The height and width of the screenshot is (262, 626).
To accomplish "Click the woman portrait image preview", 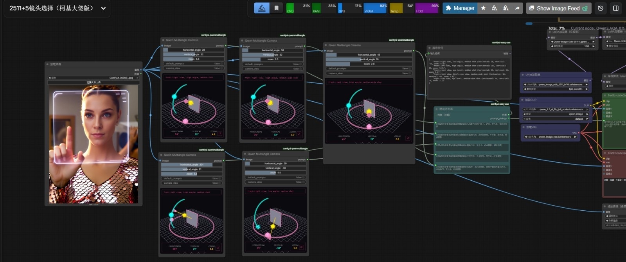I will tap(94, 144).
